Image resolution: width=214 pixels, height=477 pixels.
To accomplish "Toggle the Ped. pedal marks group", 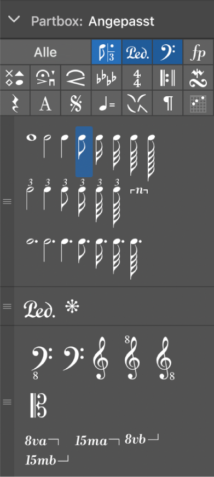I will [137, 53].
